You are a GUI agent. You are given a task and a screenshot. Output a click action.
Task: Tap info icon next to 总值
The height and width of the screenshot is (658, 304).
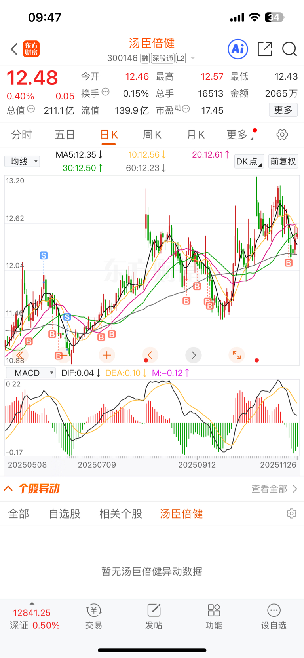[31, 109]
